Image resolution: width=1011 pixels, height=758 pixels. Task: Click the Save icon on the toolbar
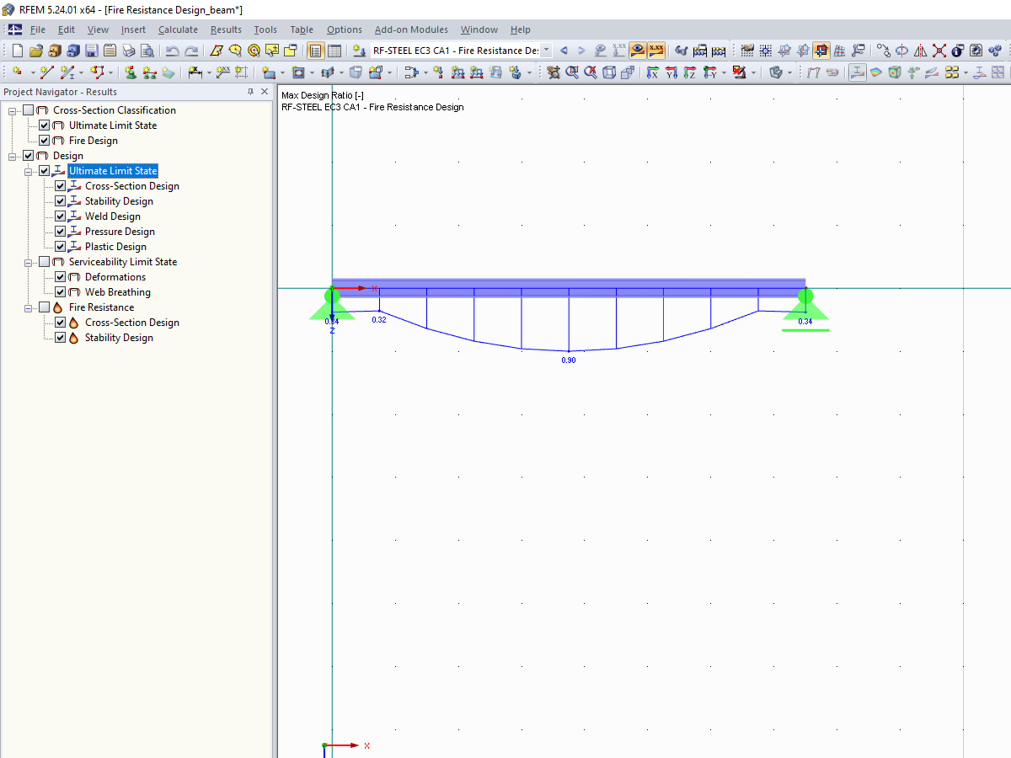tap(91, 50)
